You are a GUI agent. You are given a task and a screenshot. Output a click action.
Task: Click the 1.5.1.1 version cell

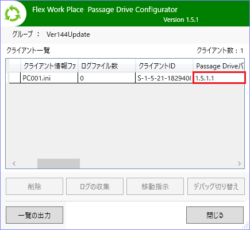pyautogui.click(x=219, y=78)
